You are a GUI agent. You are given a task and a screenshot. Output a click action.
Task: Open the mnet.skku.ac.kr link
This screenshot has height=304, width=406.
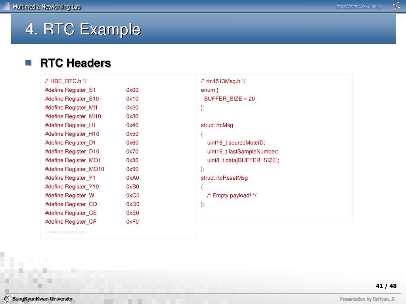click(359, 6)
